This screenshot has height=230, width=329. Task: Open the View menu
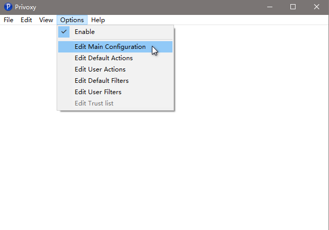tap(46, 20)
